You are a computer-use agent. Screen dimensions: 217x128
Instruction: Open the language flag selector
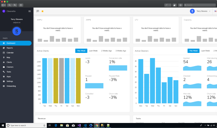pos(215,11)
